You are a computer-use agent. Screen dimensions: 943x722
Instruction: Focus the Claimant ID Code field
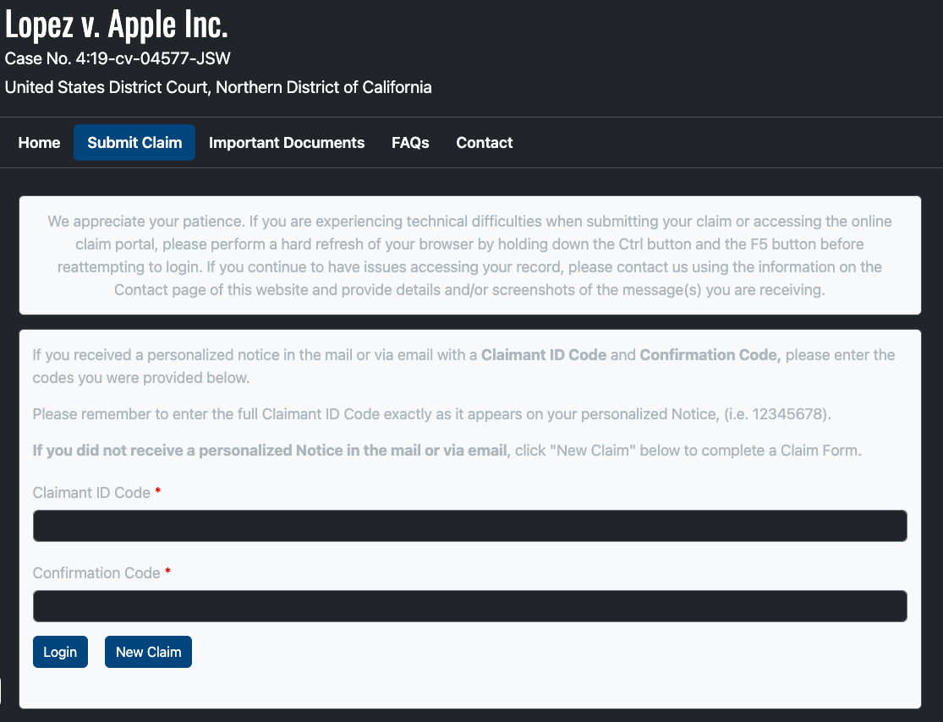point(469,526)
